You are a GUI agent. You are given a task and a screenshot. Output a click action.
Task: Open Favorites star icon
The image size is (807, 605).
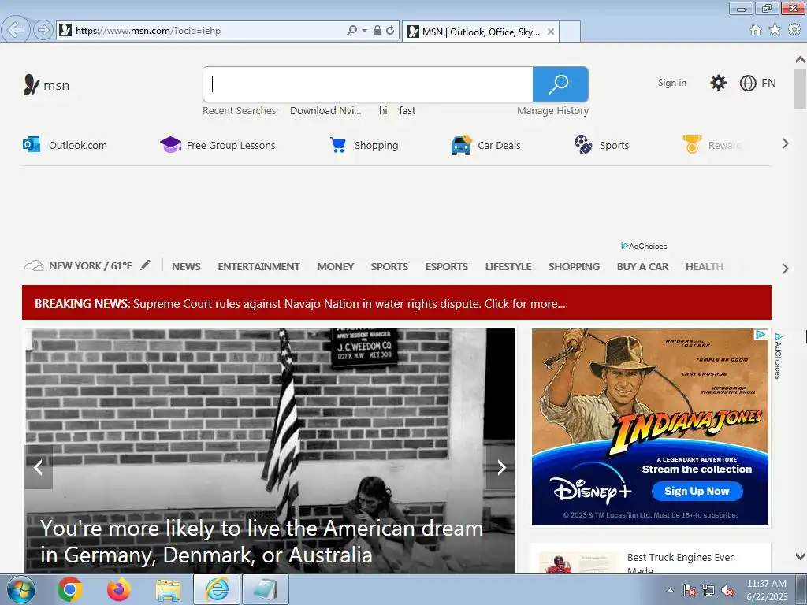775,30
